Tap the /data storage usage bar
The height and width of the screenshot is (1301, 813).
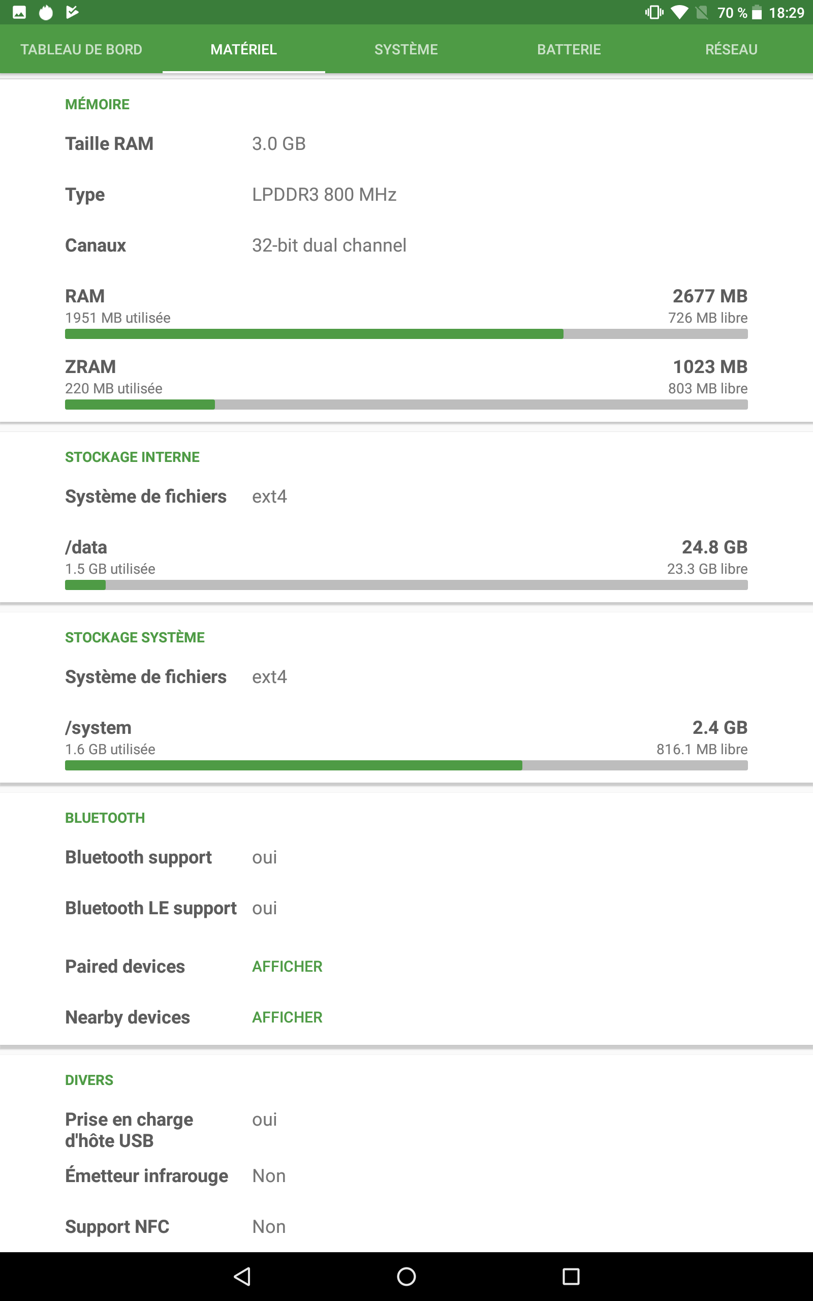406,585
